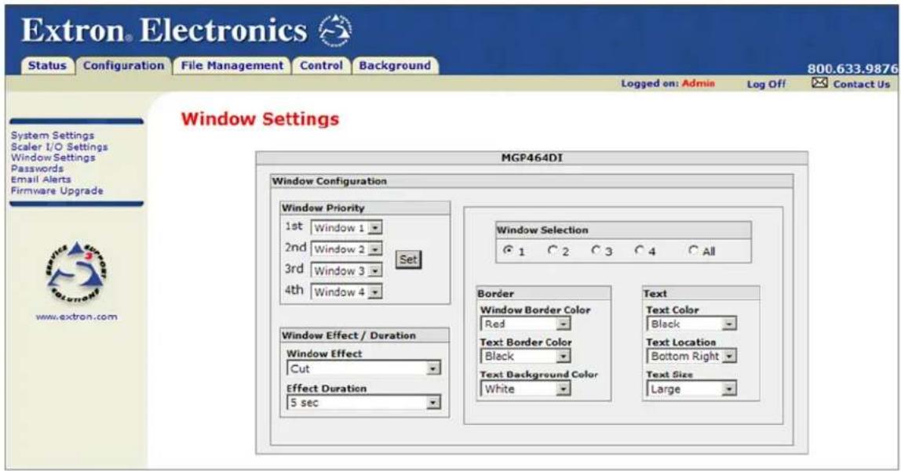Screen dimensions: 901x471
Task: Open the Email Alerts page
Action: click(x=41, y=179)
